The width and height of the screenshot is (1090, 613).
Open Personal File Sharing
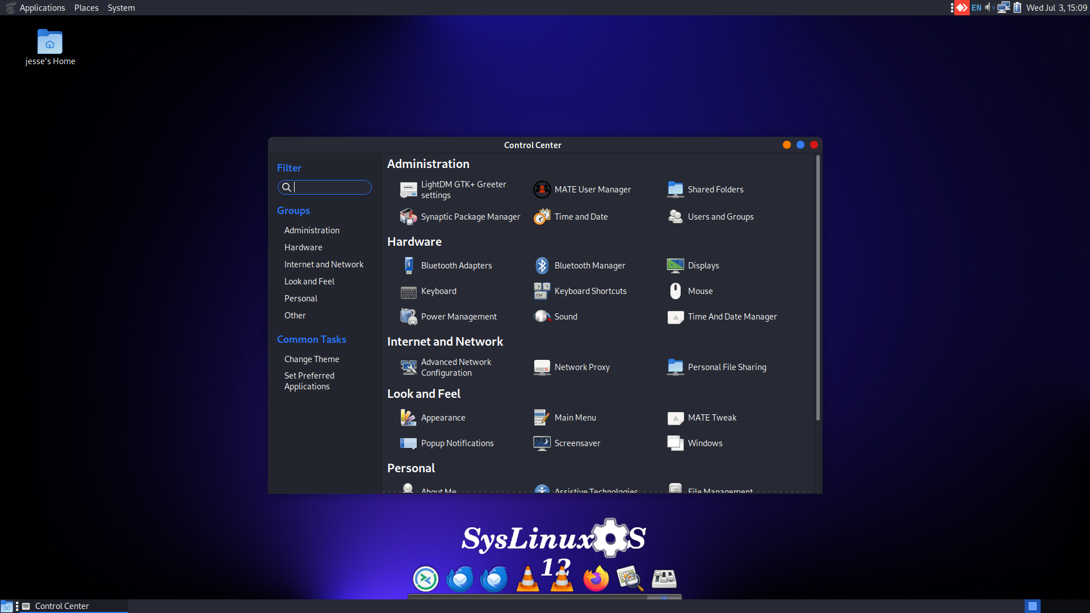tap(716, 367)
